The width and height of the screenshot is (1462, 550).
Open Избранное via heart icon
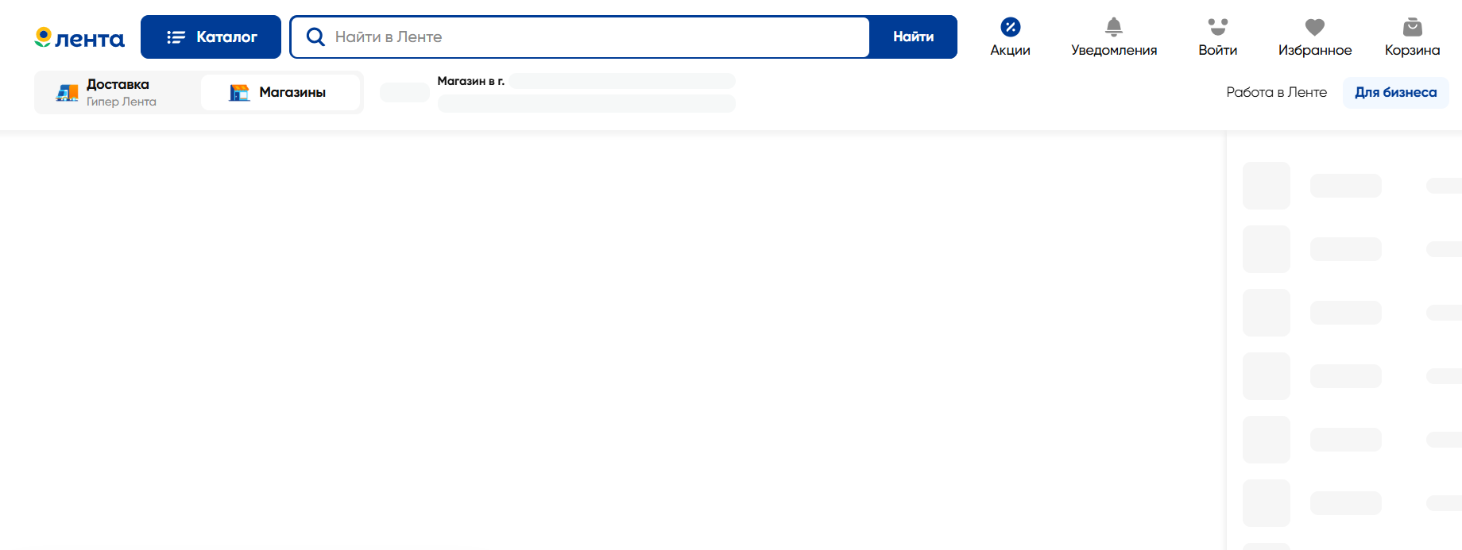[x=1315, y=27]
